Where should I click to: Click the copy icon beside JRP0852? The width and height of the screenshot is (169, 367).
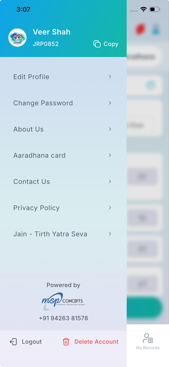tap(97, 44)
